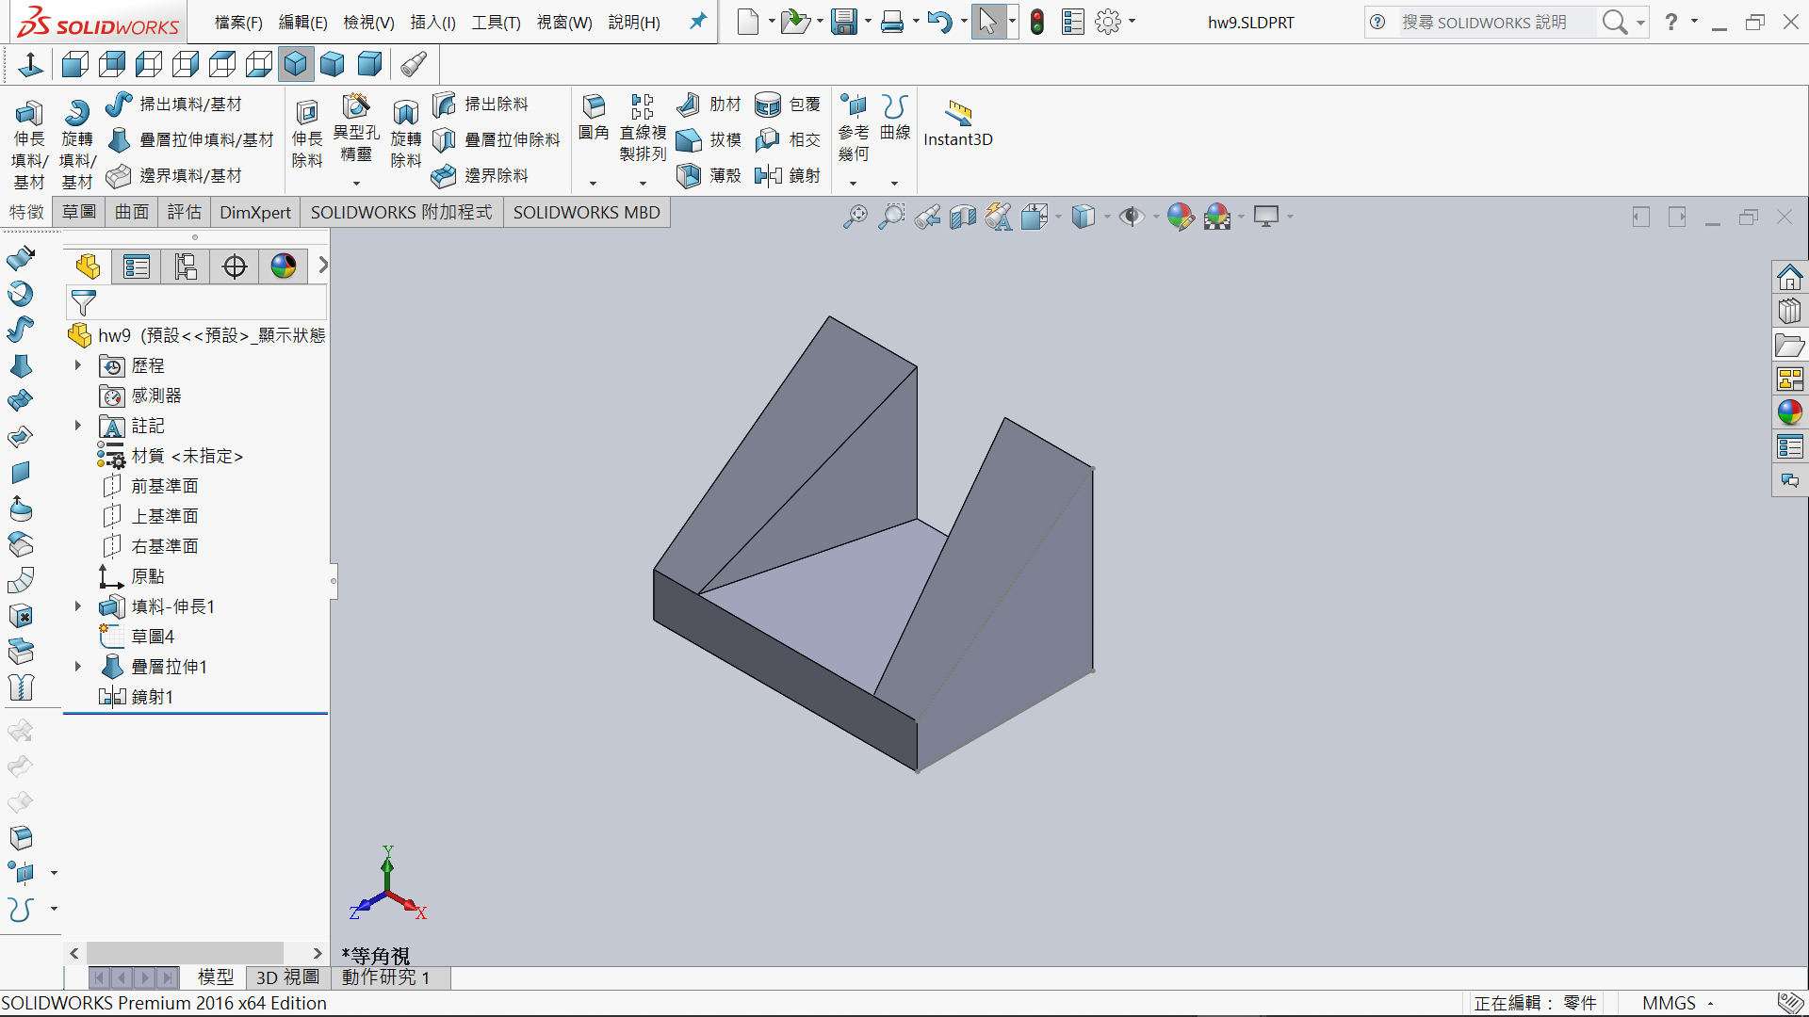Expand the 填料-伸長1 feature node

(78, 606)
